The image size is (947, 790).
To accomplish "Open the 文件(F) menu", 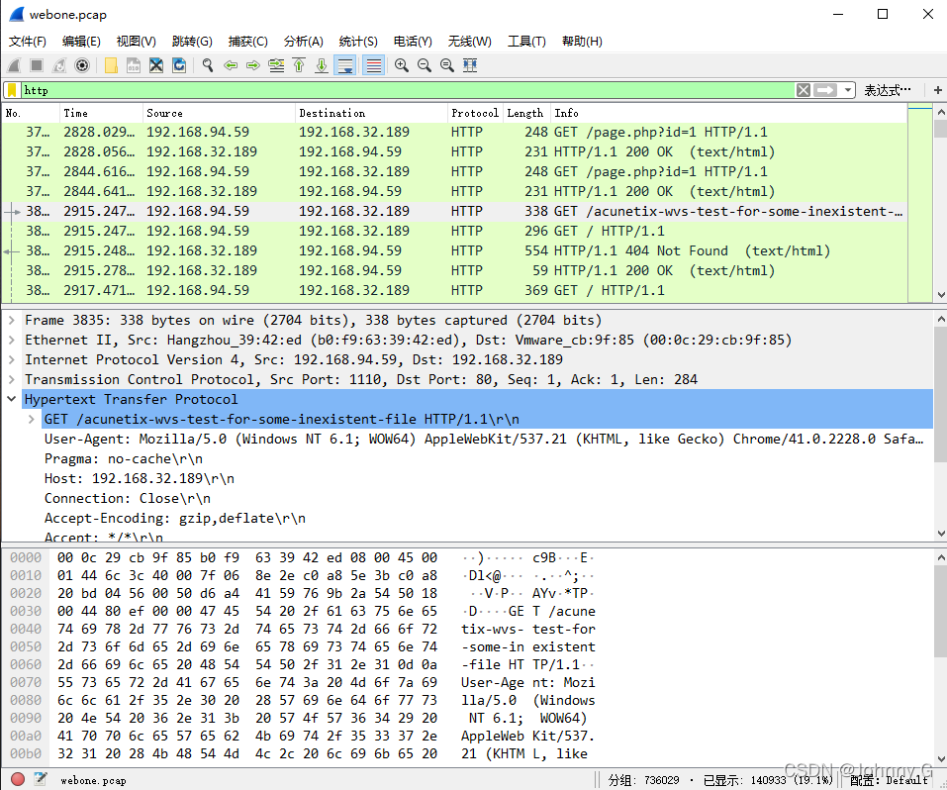I will click(28, 42).
